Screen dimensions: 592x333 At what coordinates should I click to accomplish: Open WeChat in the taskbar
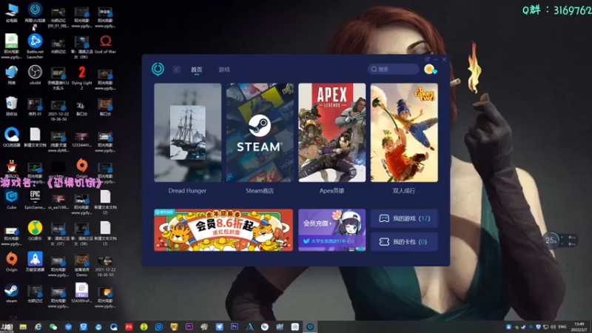click(x=53, y=327)
